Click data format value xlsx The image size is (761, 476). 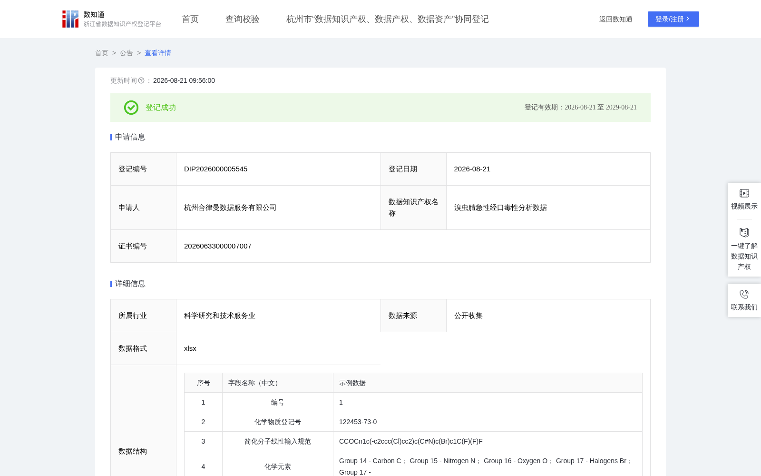pyautogui.click(x=190, y=348)
